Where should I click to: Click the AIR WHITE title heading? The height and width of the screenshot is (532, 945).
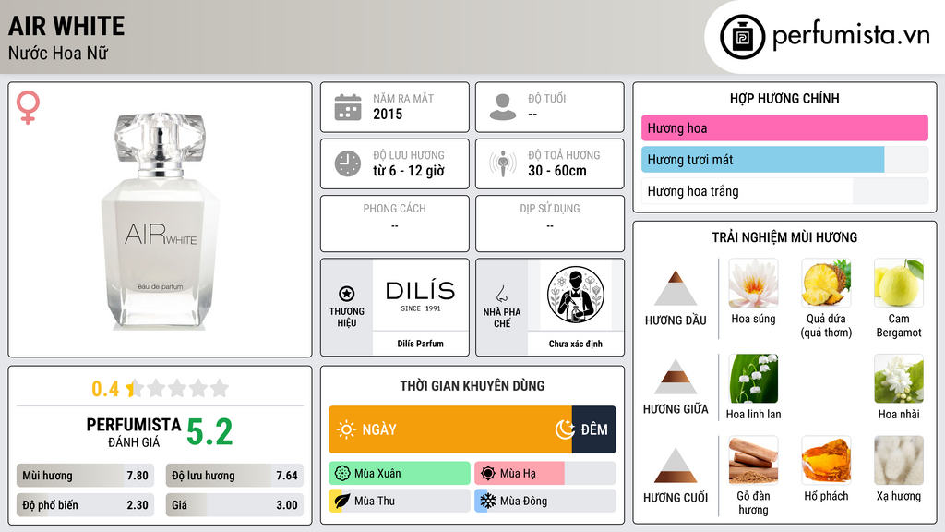(x=66, y=27)
